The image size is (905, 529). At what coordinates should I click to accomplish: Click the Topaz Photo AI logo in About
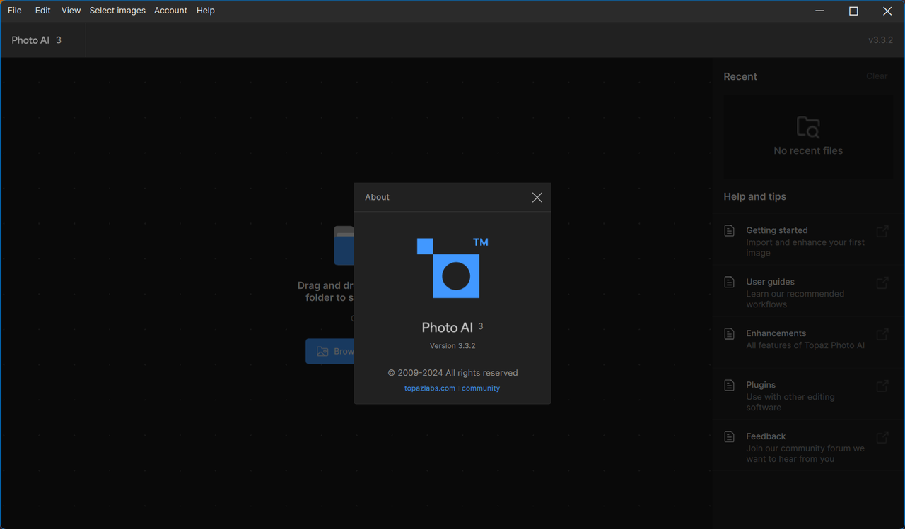452,268
